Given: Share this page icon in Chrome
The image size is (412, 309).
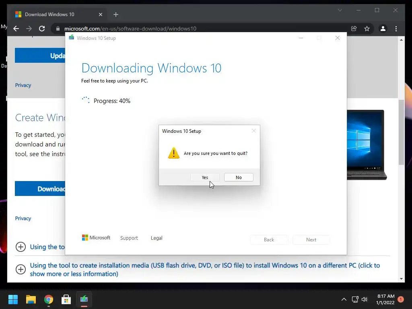Looking at the screenshot, I should coord(354,29).
